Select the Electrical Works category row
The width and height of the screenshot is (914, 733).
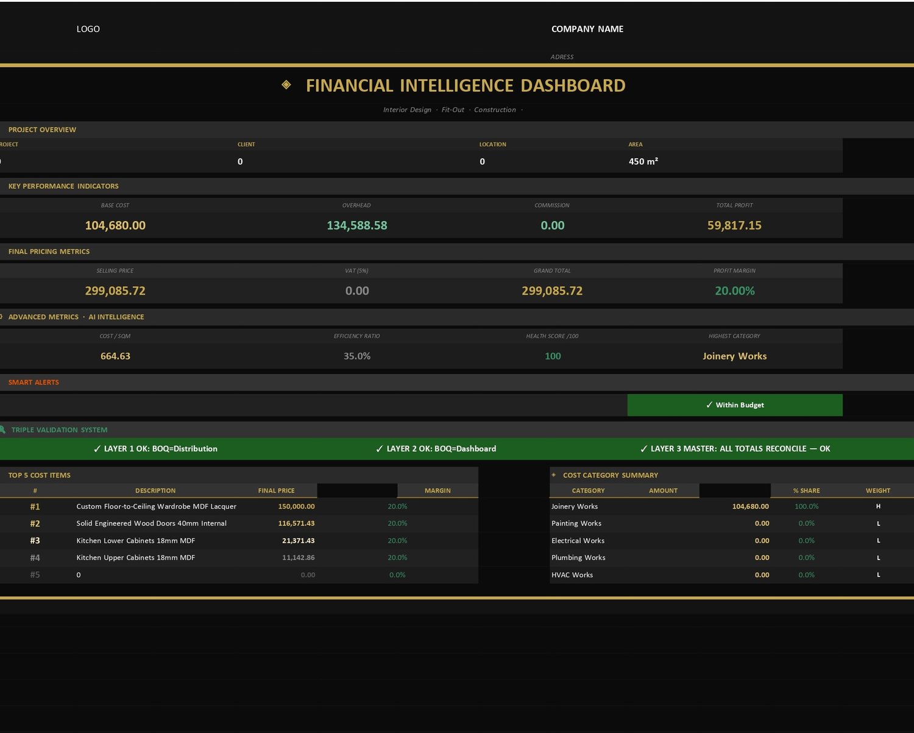pos(578,541)
